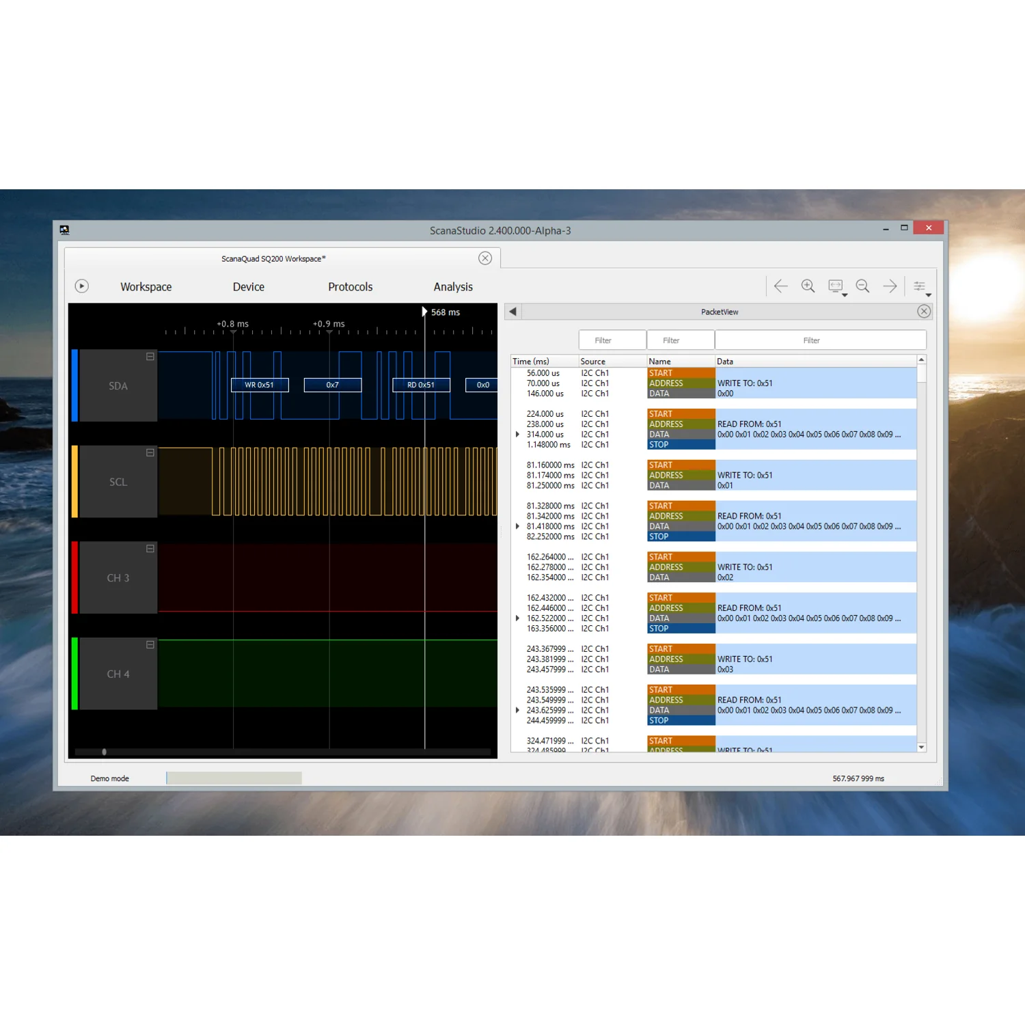
Task: Open the Protocols menu
Action: tap(351, 287)
